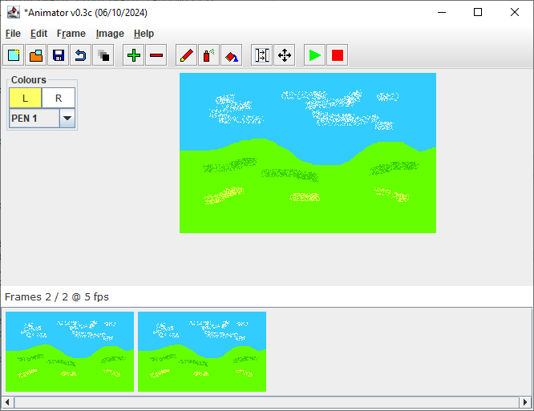Select the first frame thumbnail

click(70, 352)
